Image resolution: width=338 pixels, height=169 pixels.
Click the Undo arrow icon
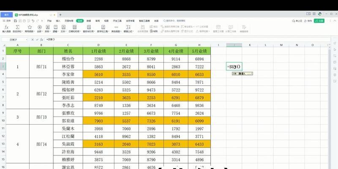[x=33, y=21]
